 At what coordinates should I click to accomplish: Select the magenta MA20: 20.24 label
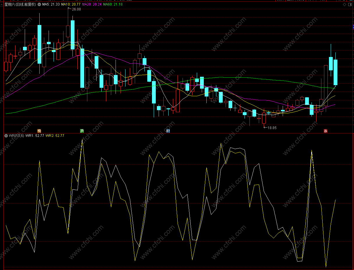(x=92, y=5)
